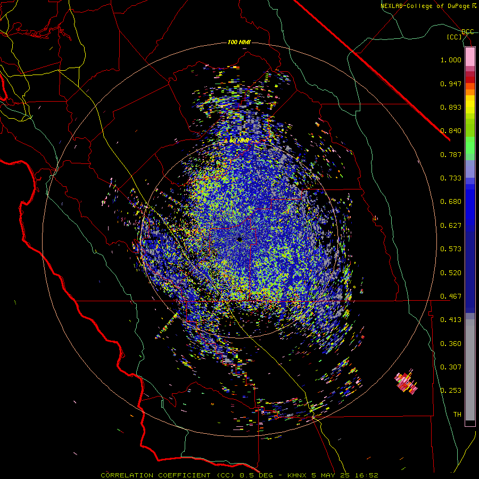Click the Correlation Coefficient KHNX caption text
Image resolution: width=479 pixels, height=479 pixels.
click(x=240, y=475)
